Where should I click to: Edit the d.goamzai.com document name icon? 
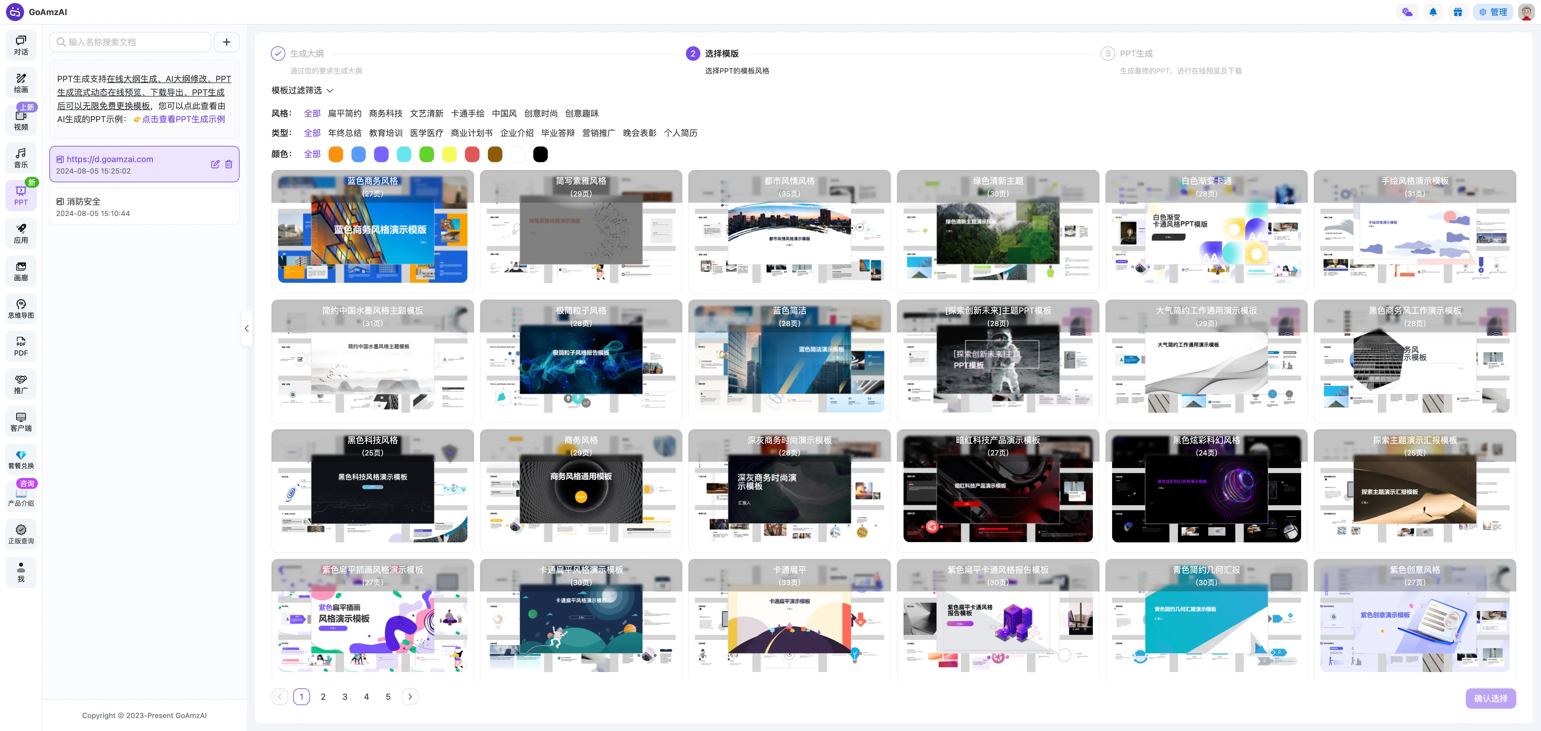[215, 164]
